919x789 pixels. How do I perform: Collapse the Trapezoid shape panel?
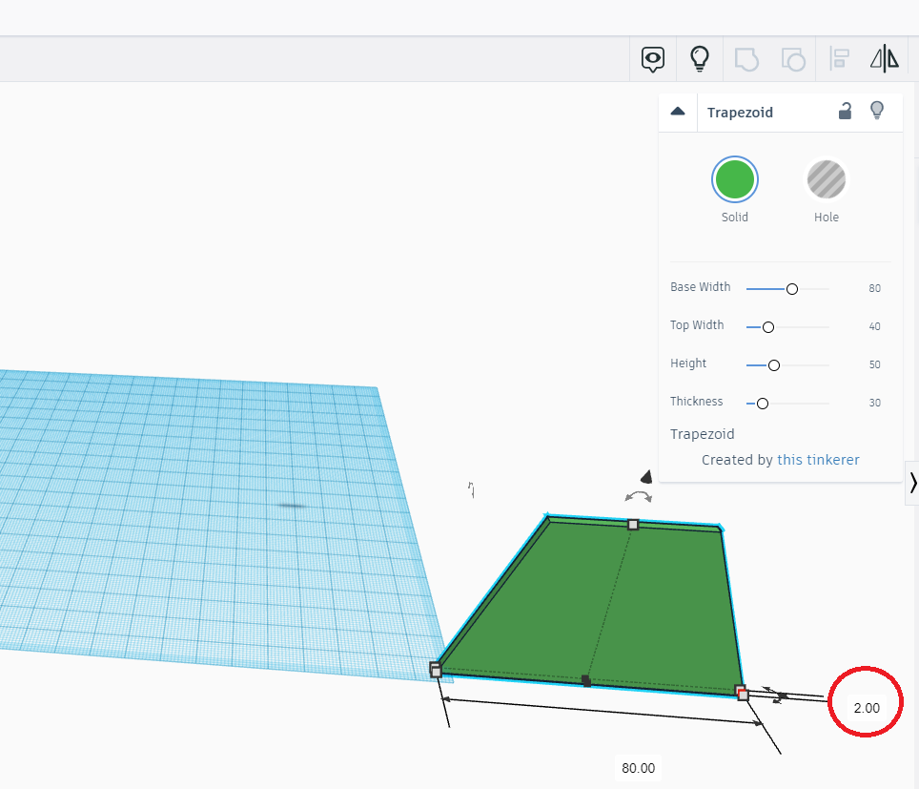tap(678, 112)
